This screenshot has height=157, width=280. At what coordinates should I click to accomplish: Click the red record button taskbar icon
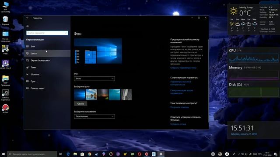[147, 154]
